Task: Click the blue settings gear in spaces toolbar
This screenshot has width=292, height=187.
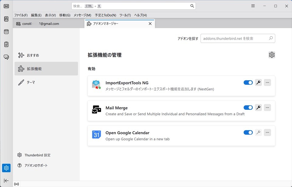Action: click(x=6, y=168)
